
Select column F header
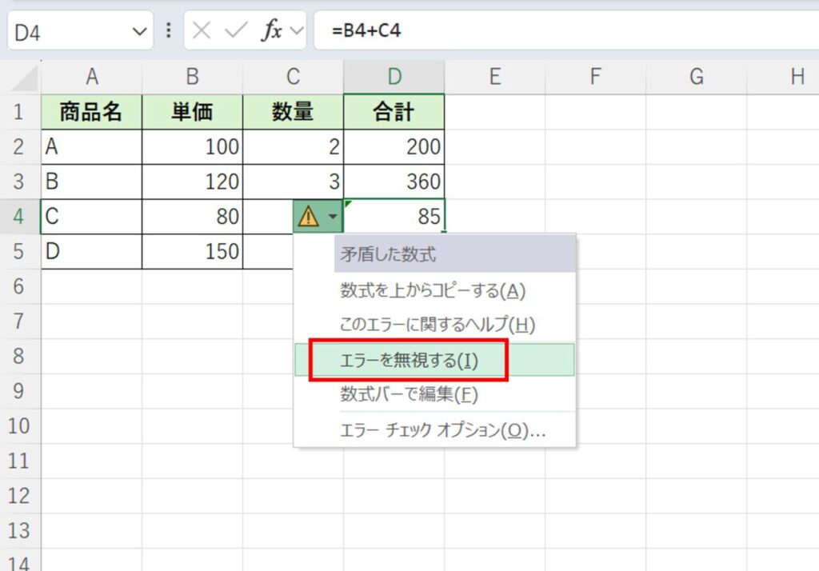point(595,77)
